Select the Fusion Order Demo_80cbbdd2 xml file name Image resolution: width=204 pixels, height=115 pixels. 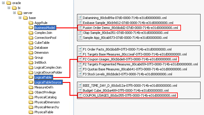130,28
